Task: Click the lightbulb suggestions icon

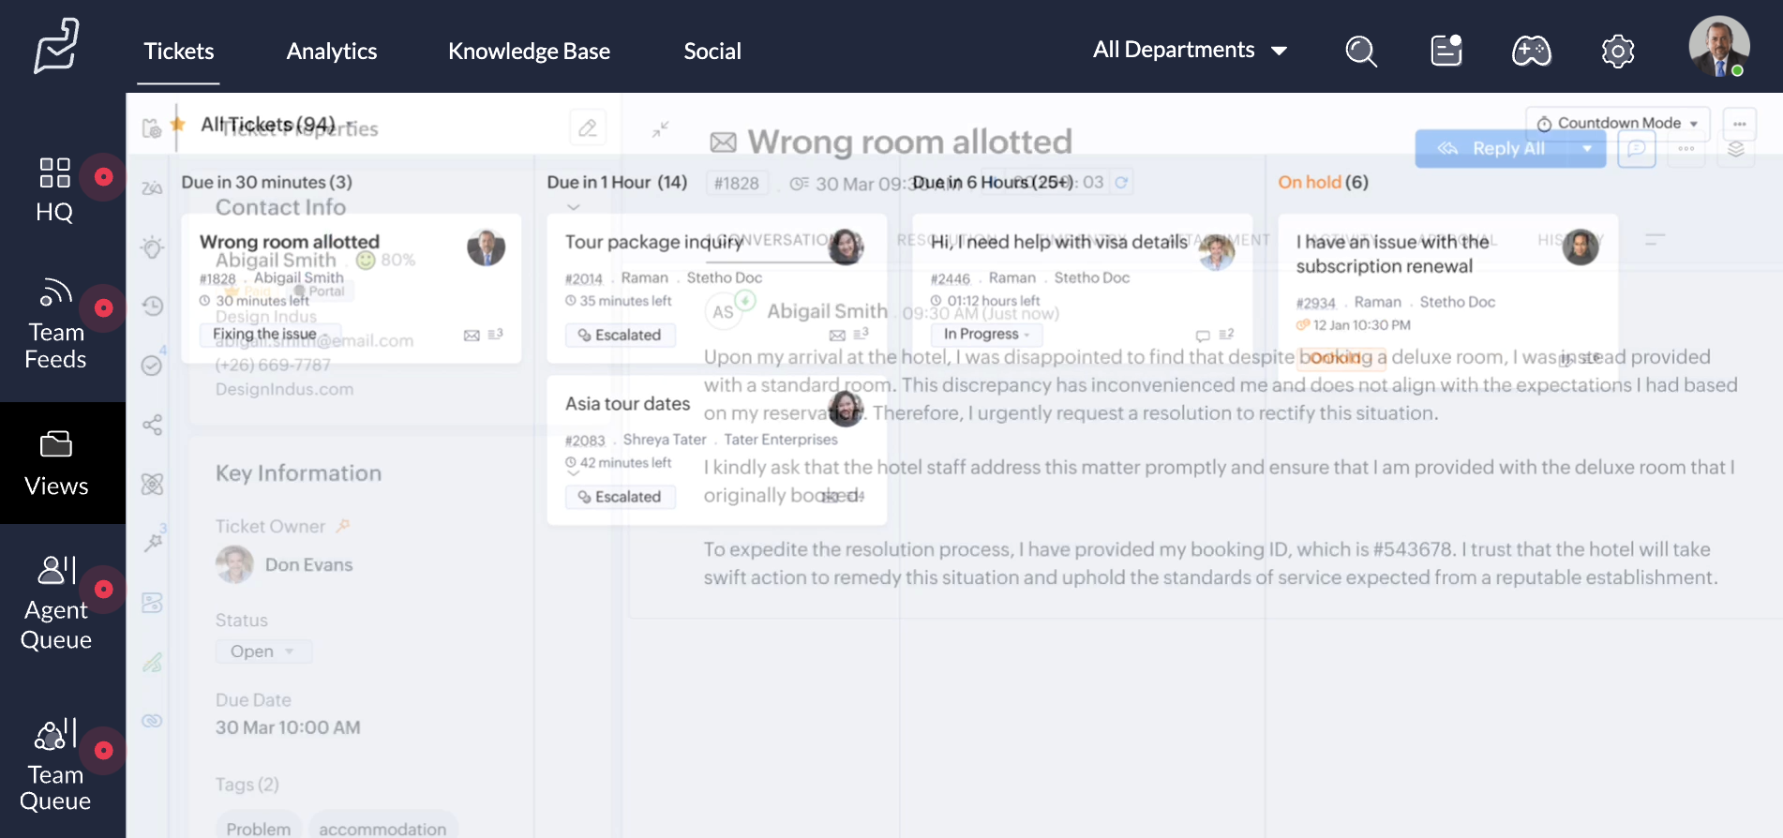Action: point(152,247)
